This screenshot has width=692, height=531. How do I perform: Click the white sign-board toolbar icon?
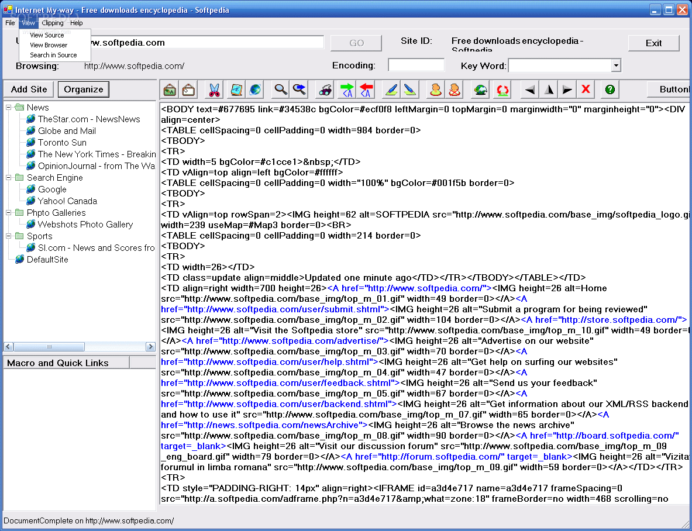(188, 89)
